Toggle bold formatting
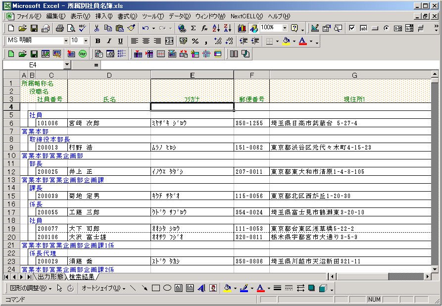 coord(98,41)
